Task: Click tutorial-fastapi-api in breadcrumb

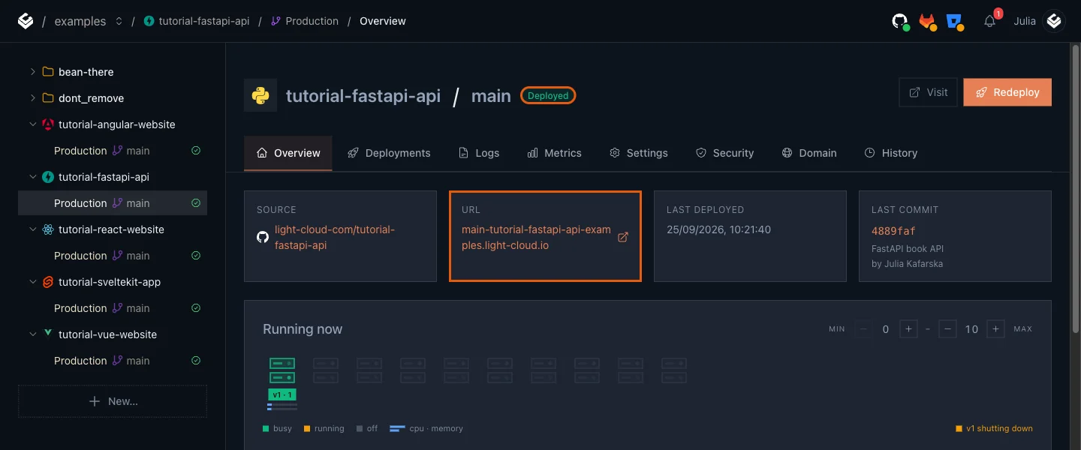Action: coord(196,21)
